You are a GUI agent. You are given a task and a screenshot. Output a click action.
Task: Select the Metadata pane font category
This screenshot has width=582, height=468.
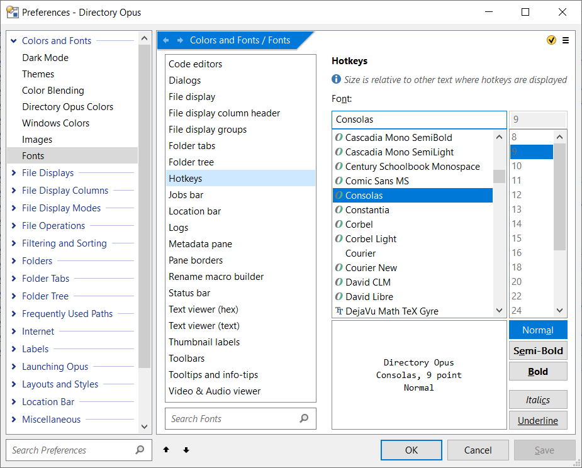pos(240,244)
